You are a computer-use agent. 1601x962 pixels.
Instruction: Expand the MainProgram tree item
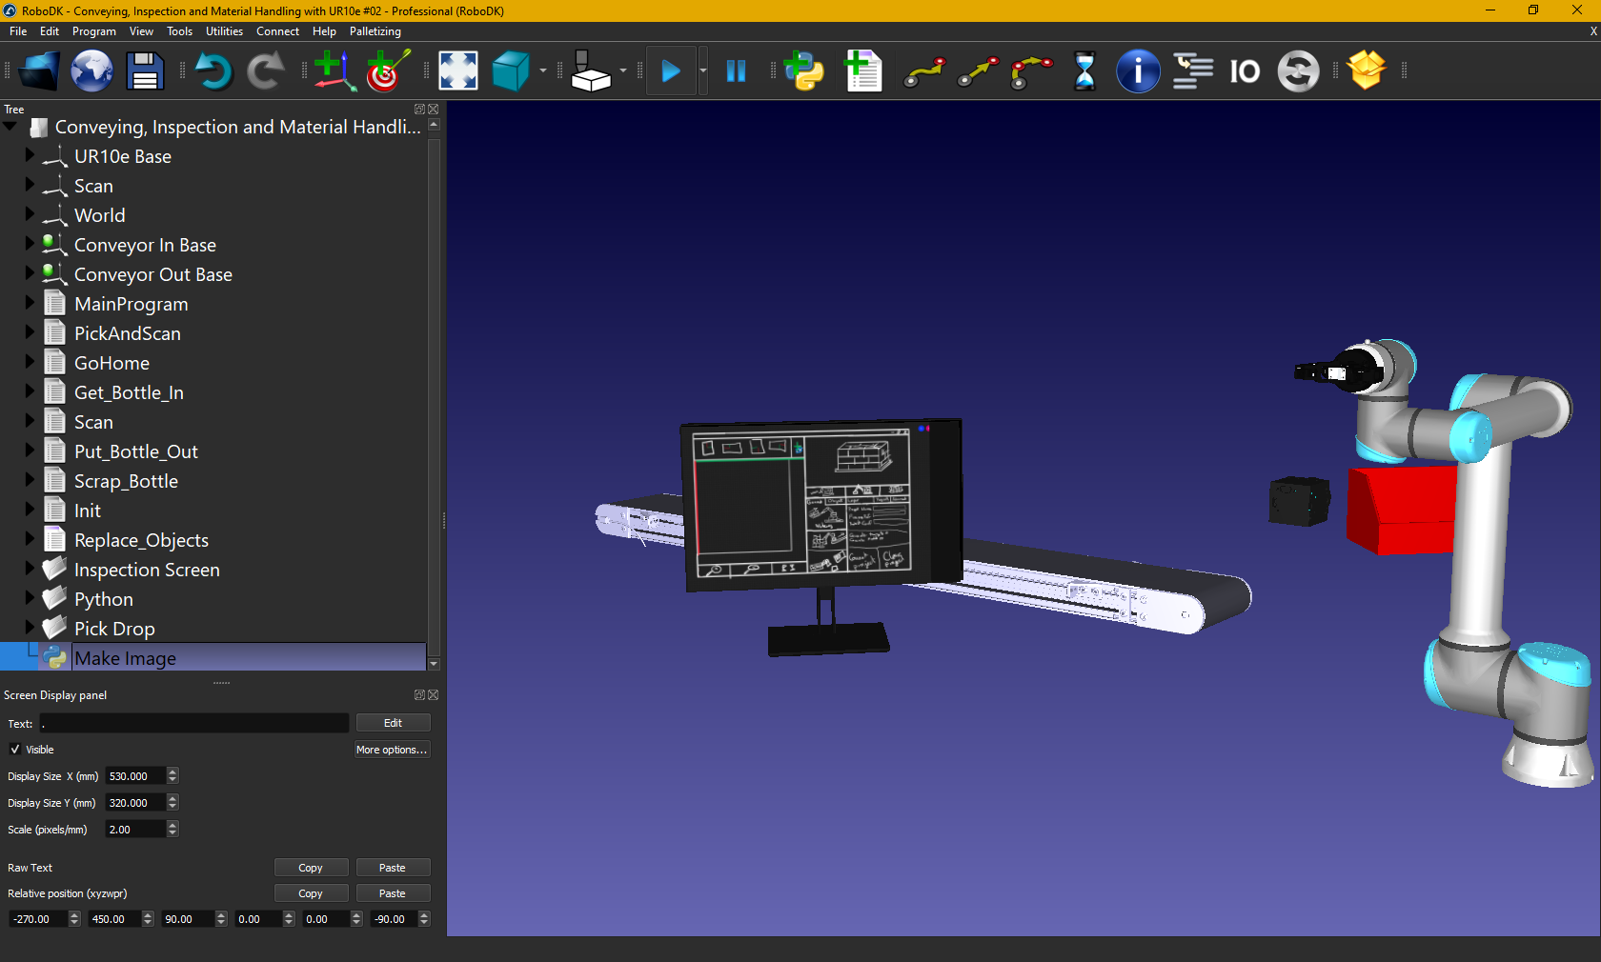click(30, 303)
